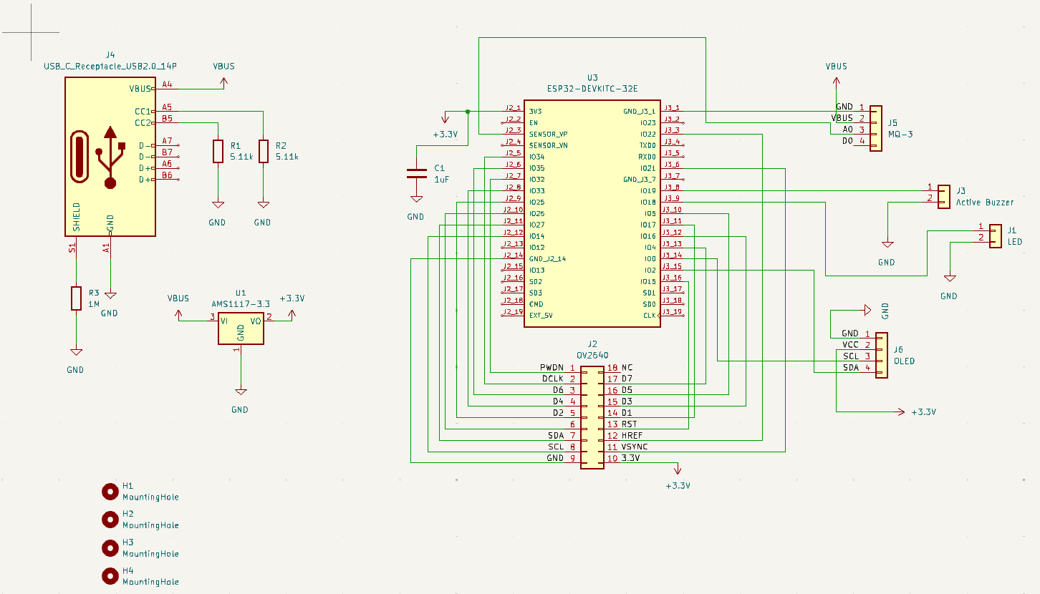Click the ESP32-DEVKITC-32E symbol body
This screenshot has width=1040, height=594.
pos(592,215)
